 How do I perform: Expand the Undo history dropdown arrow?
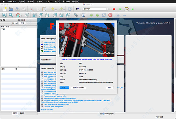[56, 10]
